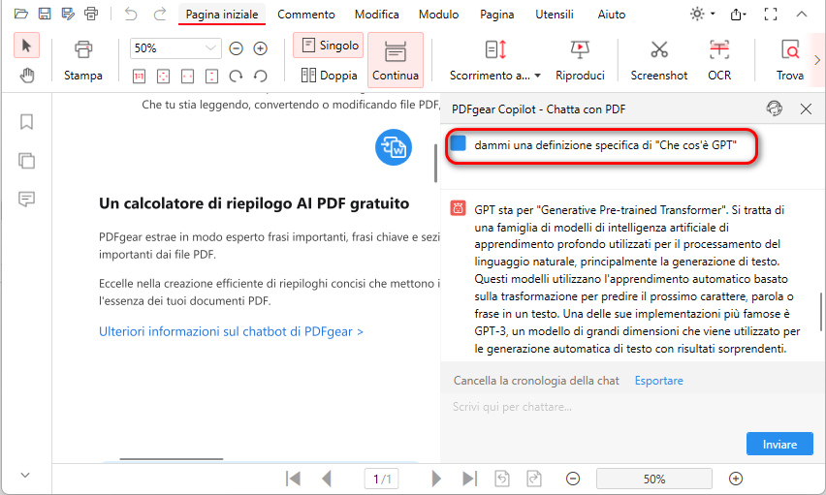Screen dimensions: 826x495
Task: Open the Modulo tab
Action: click(439, 15)
